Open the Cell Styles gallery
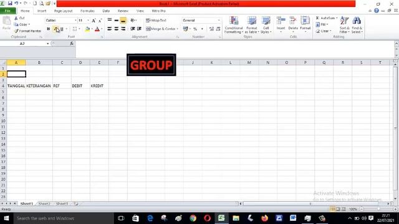The image size is (399, 224). (266, 25)
